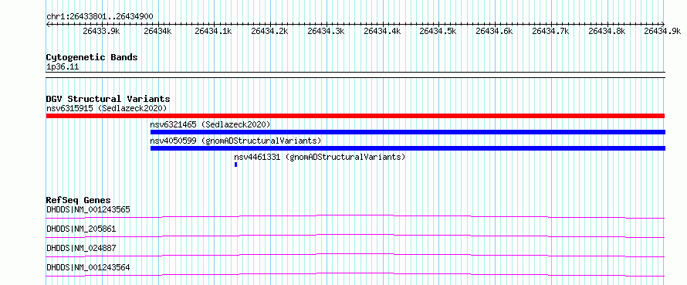Click the DGV Structural Variants track title
This screenshot has width=687, height=285.
108,99
